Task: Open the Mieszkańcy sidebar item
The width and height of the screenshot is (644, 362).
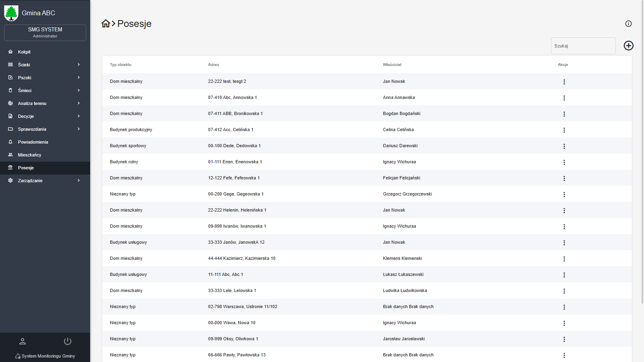Action: 29,155
